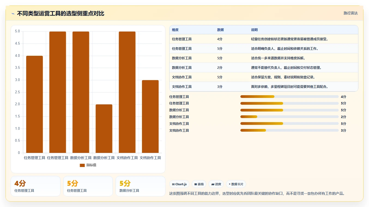369x207 pixels.
Task: Open the 进度 chip
Action: (x=216, y=184)
